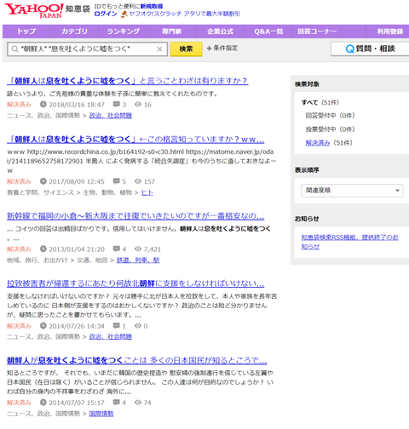
Task: Click the 質問・相談 button
Action: [370, 49]
